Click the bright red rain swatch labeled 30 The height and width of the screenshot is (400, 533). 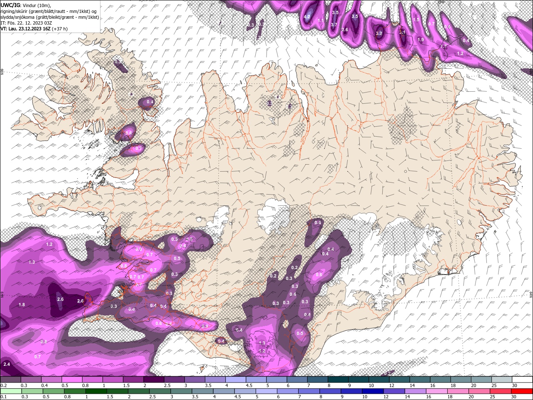click(522, 391)
